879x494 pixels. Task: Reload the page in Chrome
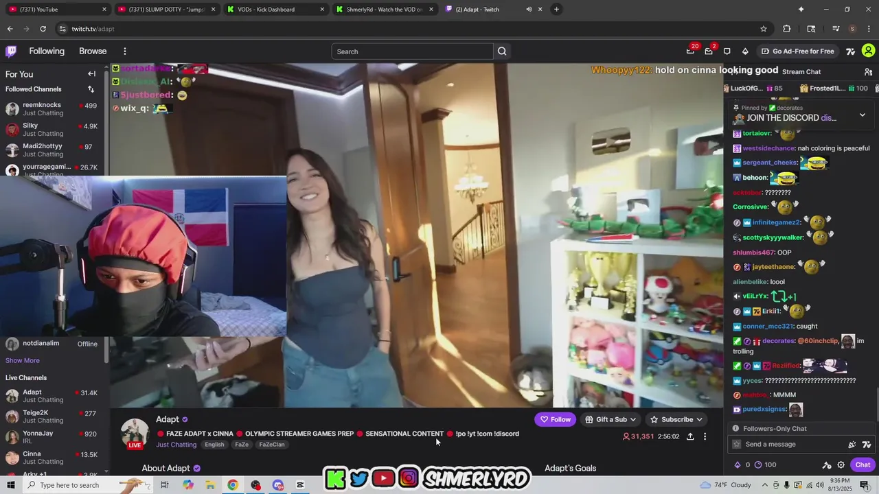tap(43, 29)
